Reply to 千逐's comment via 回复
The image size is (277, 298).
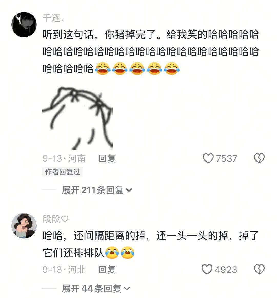pyautogui.click(x=107, y=158)
